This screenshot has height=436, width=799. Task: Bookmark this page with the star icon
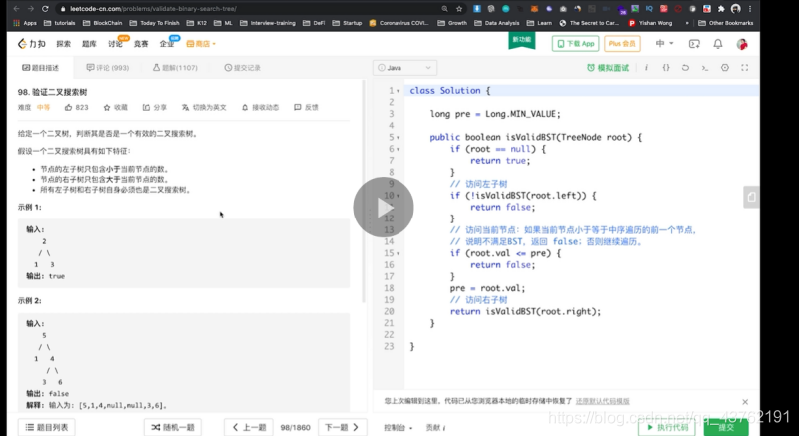click(459, 9)
